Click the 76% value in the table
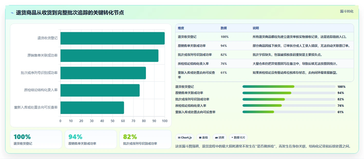Screen dimensions: 364x159 point(224,63)
